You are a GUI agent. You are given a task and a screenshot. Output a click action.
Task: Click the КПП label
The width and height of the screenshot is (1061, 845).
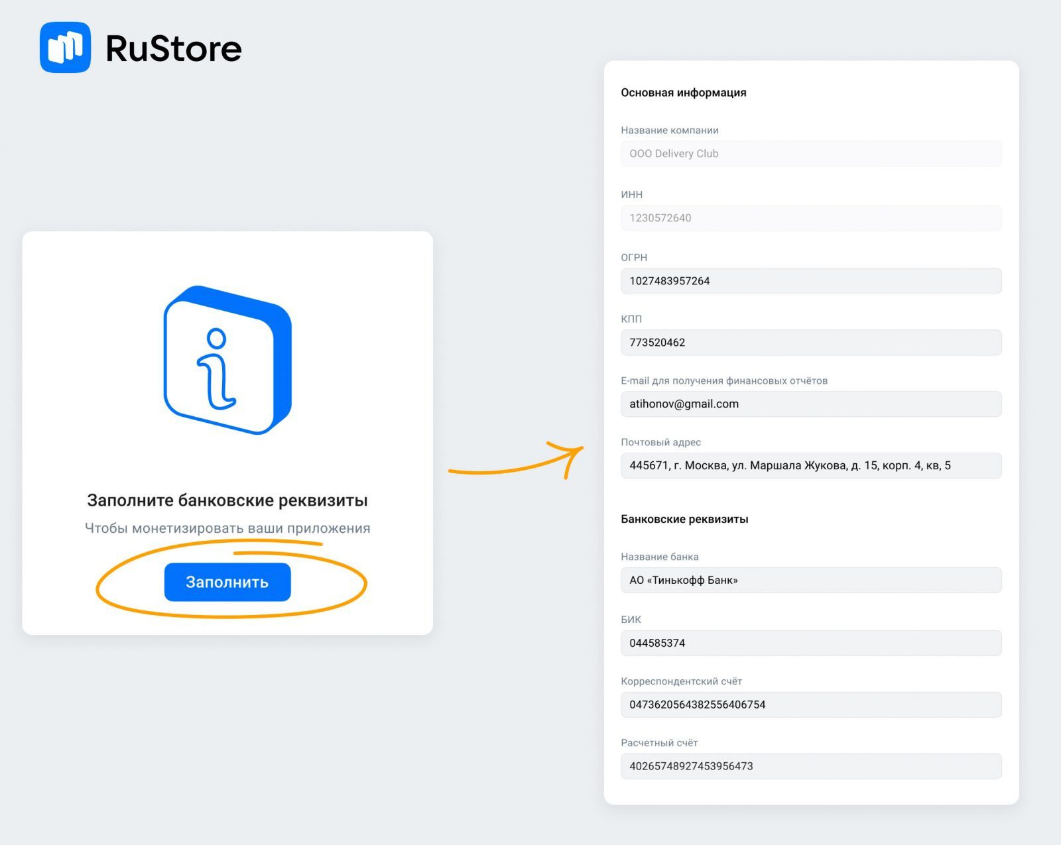631,319
